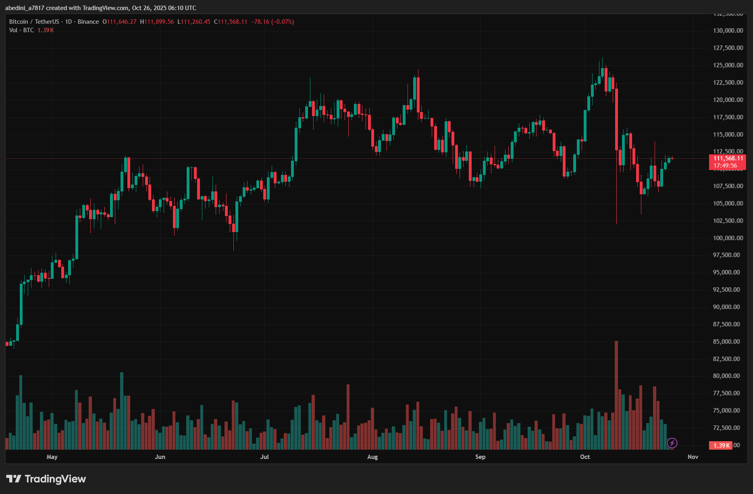Click the Nov label on time axis
The width and height of the screenshot is (753, 494).
click(693, 457)
